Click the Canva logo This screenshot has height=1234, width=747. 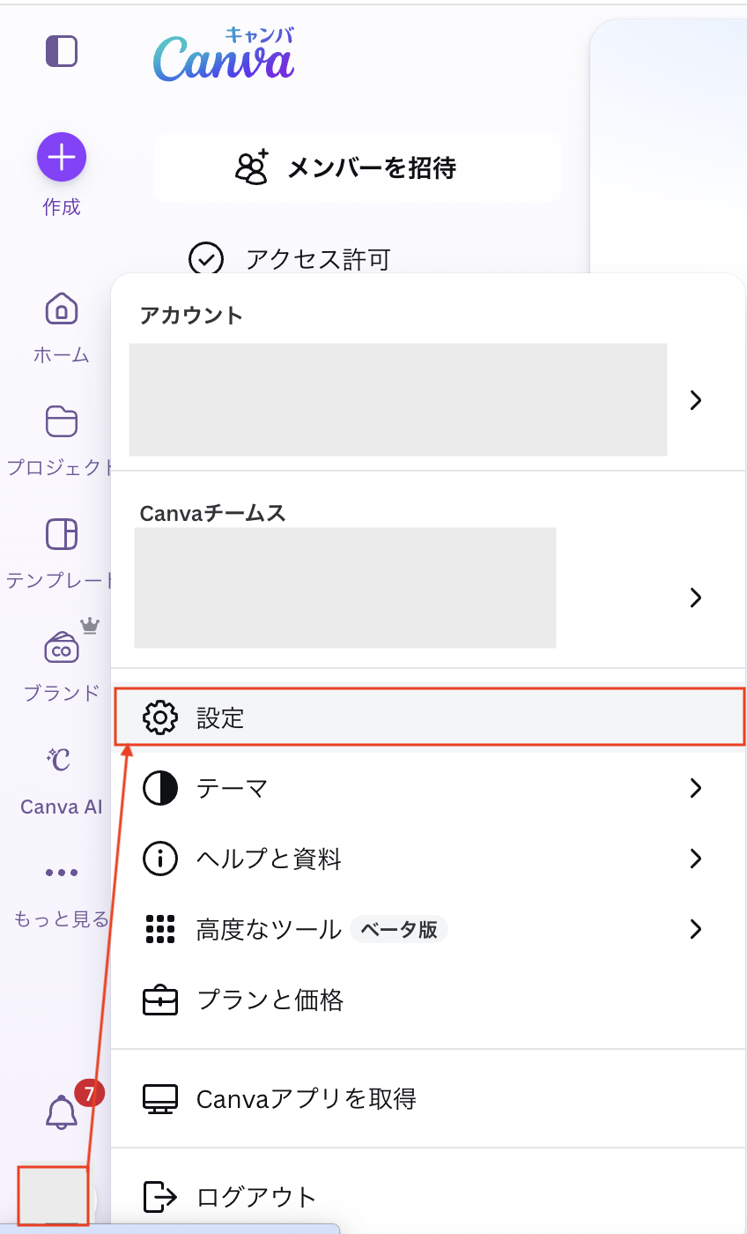(224, 55)
